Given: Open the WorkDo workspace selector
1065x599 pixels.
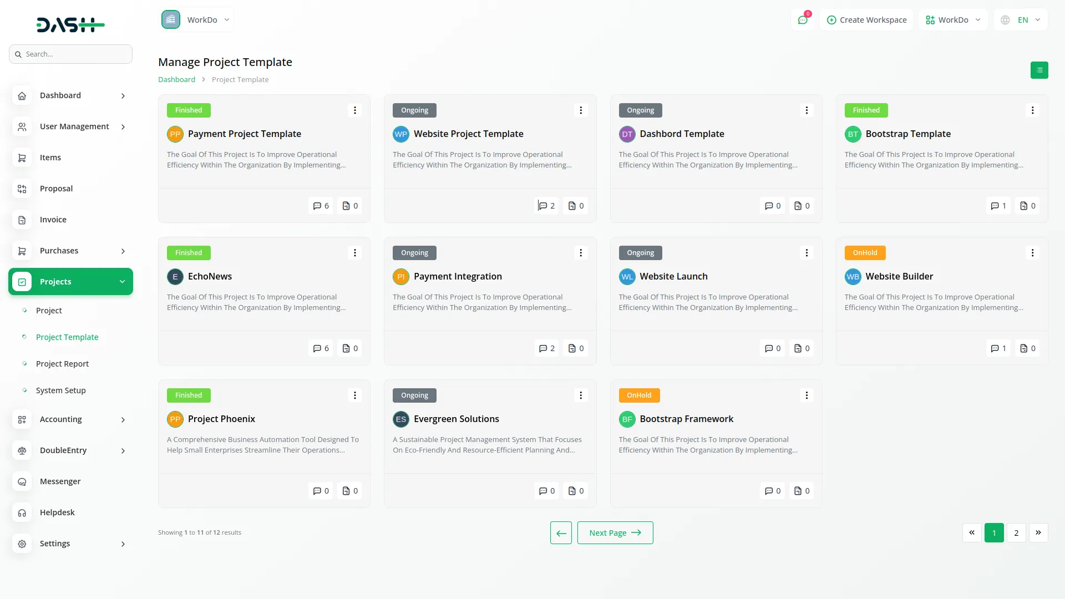Looking at the screenshot, I should tap(952, 19).
